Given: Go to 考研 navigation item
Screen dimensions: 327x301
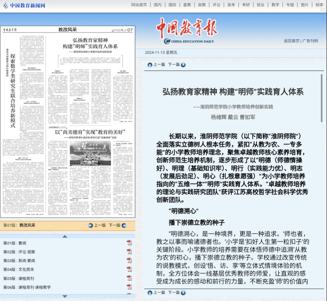Looking at the screenshot, I should click(x=246, y=5).
